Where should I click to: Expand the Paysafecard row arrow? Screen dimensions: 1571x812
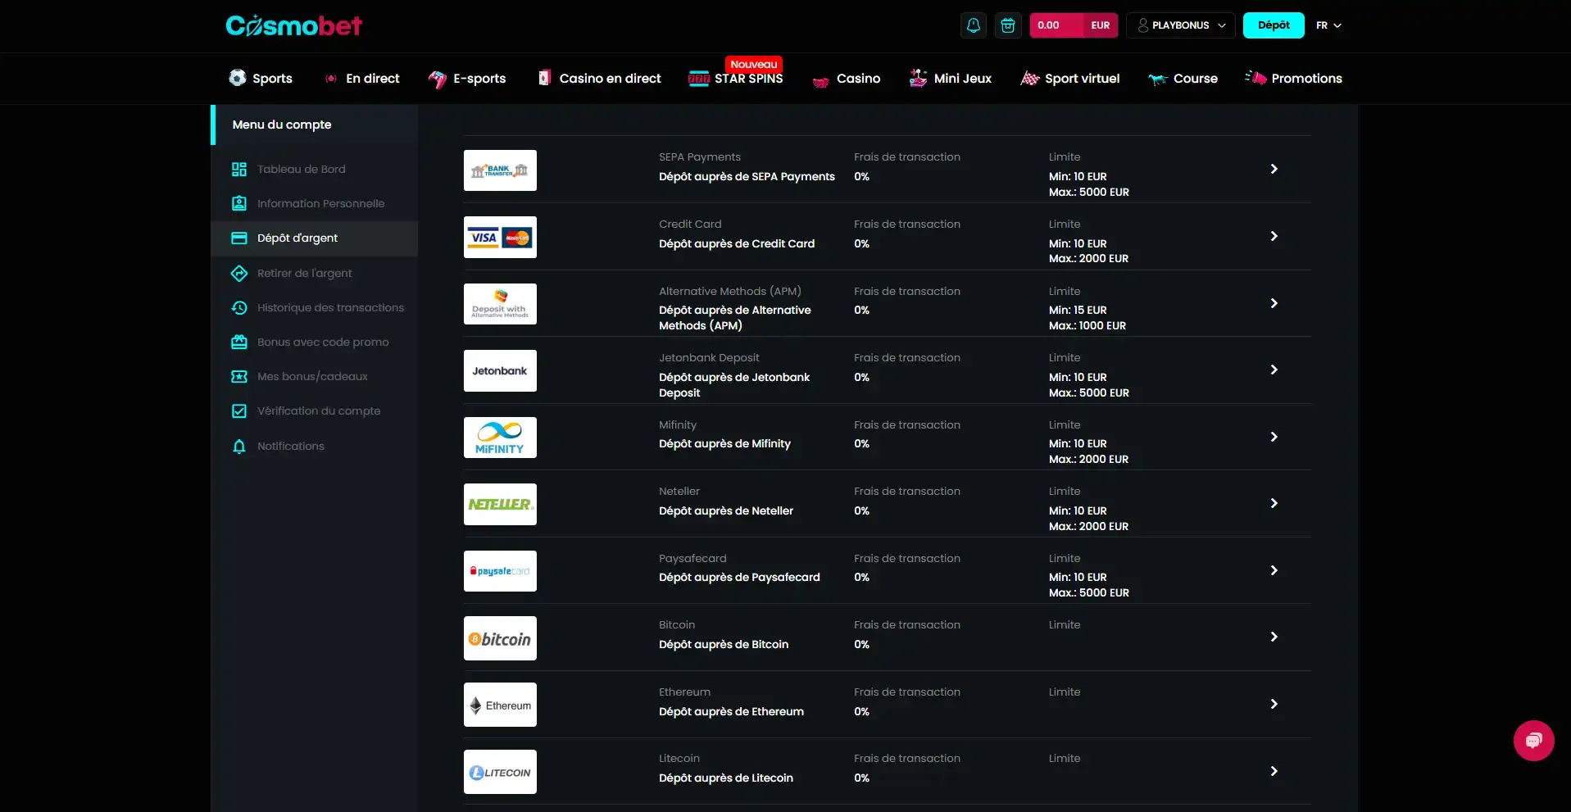1274,570
